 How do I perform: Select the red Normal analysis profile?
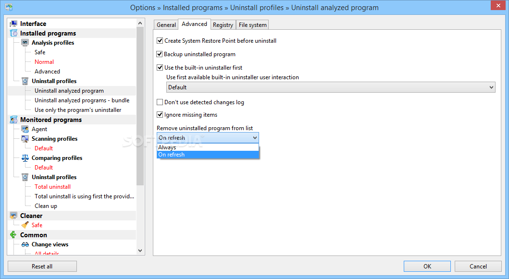point(44,62)
